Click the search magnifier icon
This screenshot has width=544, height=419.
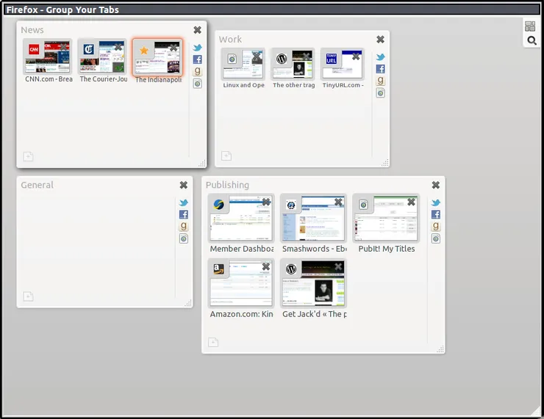532,40
